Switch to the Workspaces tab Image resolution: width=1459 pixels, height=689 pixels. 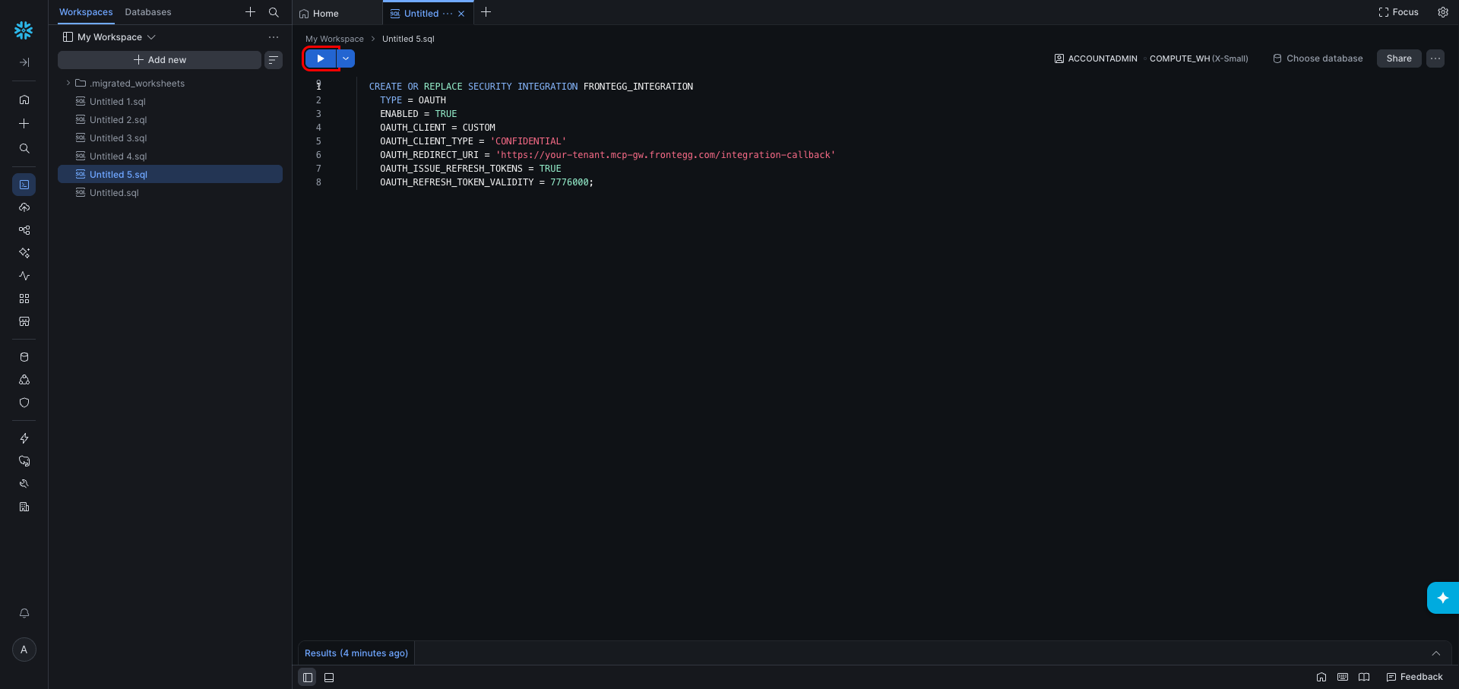point(86,12)
